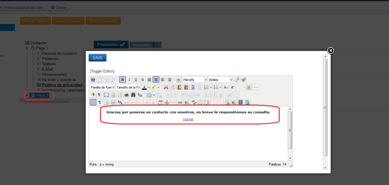Screen dimensions: 389x185
Task: Insert a blockquote
Action: 178,80
